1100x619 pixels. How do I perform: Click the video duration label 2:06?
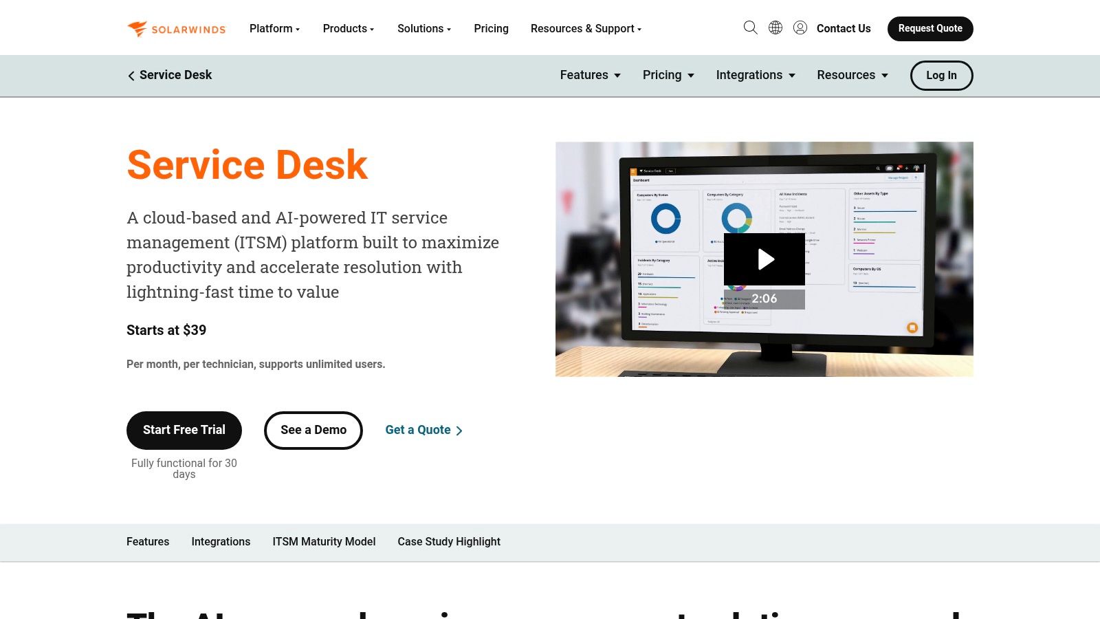pyautogui.click(x=764, y=298)
